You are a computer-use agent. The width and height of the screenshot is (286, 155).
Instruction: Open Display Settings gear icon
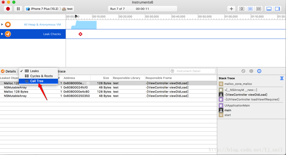[251, 71]
